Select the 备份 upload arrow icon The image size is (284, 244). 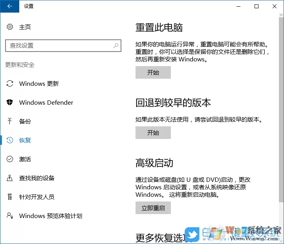pos(9,121)
